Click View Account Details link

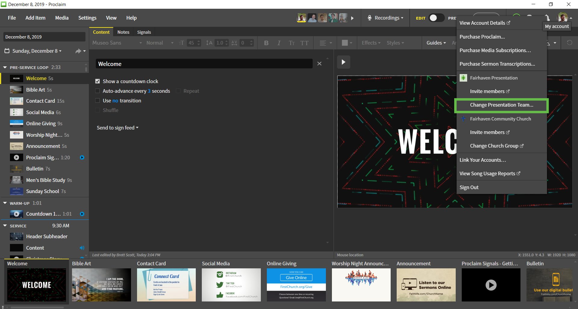tap(485, 23)
